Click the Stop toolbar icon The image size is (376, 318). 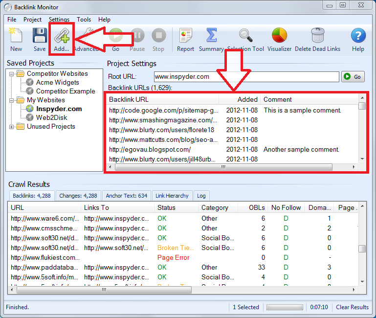click(158, 35)
